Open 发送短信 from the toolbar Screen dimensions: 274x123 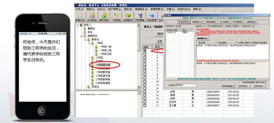[93, 17]
